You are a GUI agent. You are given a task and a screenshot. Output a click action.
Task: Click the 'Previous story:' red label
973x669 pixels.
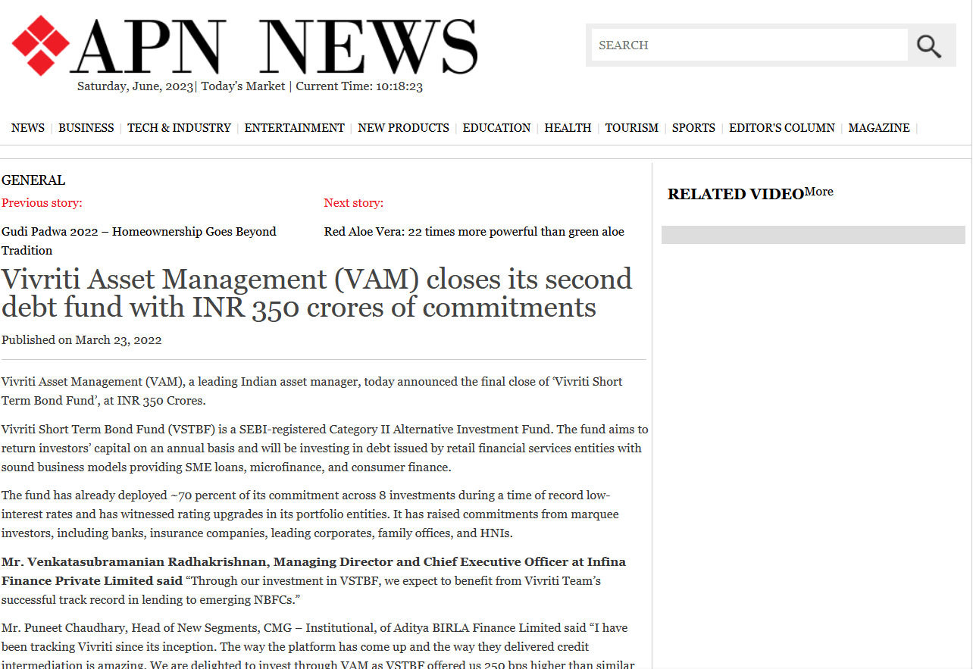click(42, 203)
